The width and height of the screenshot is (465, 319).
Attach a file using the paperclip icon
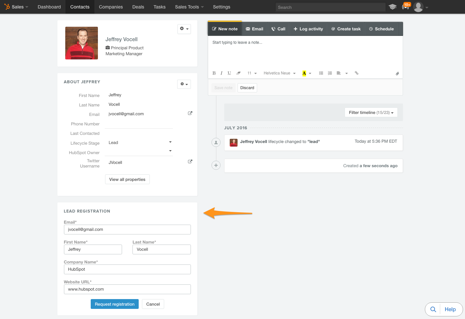pos(397,73)
